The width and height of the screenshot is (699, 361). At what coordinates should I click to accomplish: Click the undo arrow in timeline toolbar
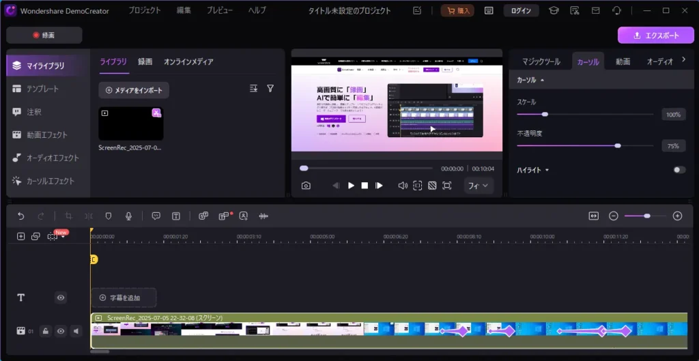coord(20,216)
